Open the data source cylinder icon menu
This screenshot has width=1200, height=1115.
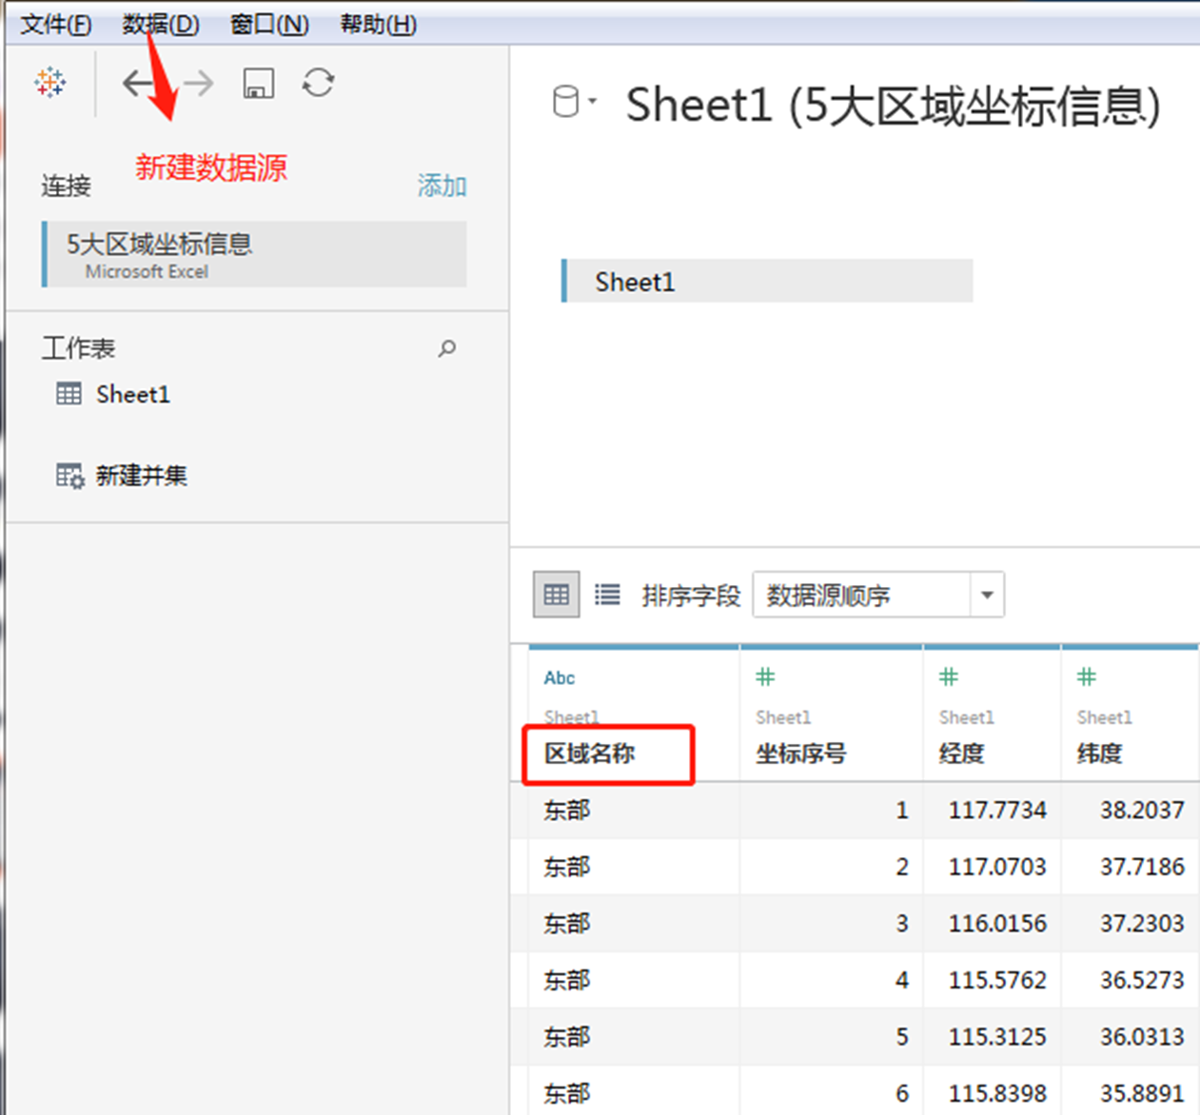574,102
